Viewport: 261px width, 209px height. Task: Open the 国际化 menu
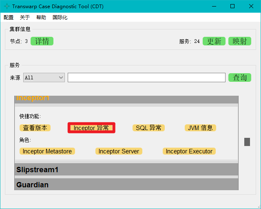click(x=60, y=17)
